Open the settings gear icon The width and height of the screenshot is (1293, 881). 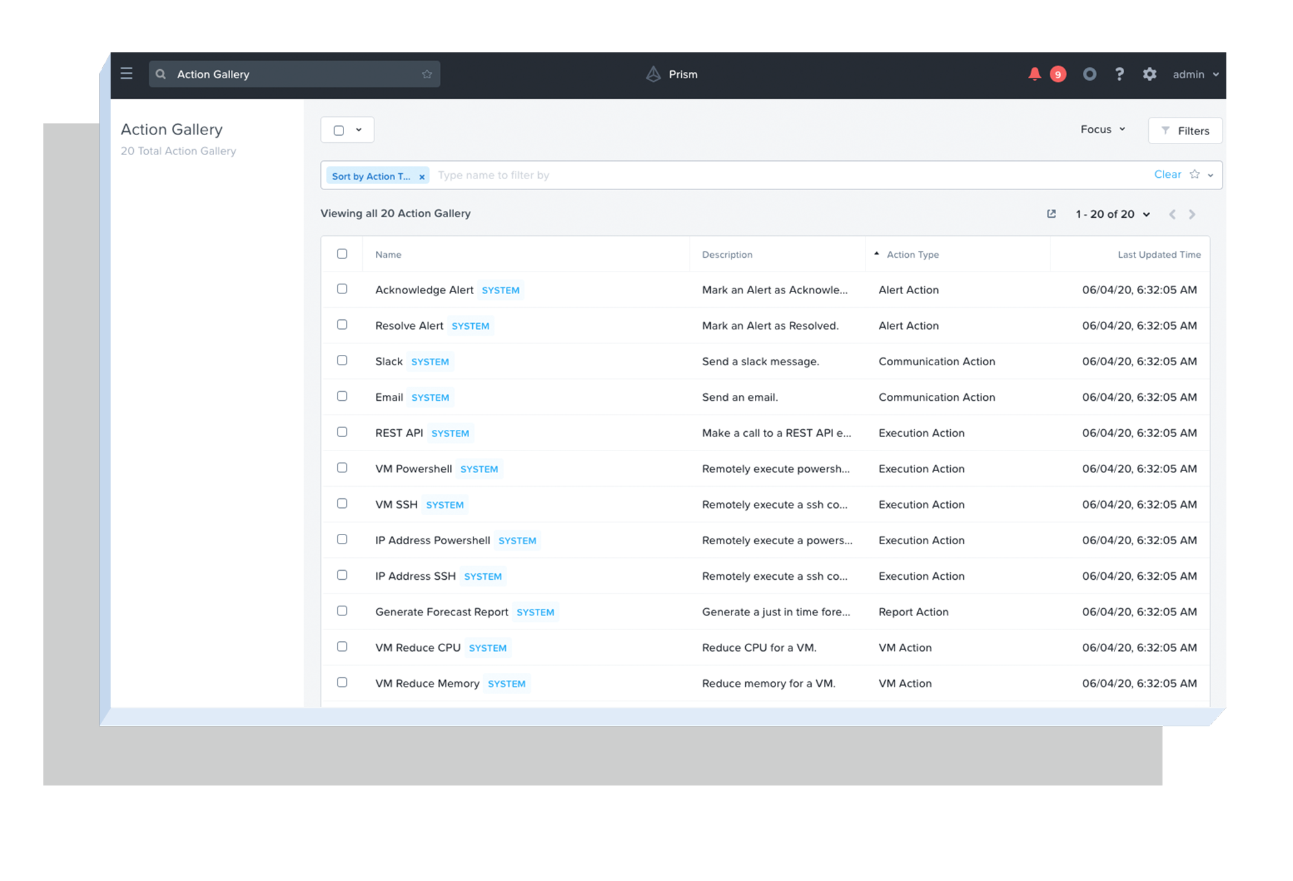[1149, 74]
